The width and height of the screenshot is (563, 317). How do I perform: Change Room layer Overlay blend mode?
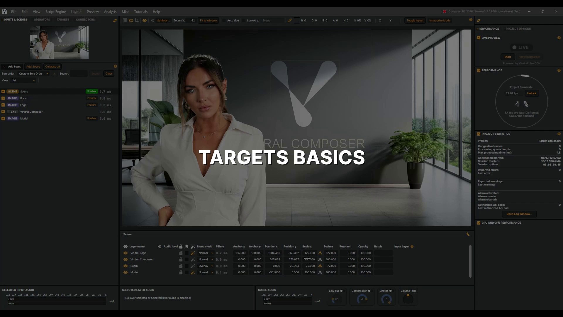coord(206,266)
